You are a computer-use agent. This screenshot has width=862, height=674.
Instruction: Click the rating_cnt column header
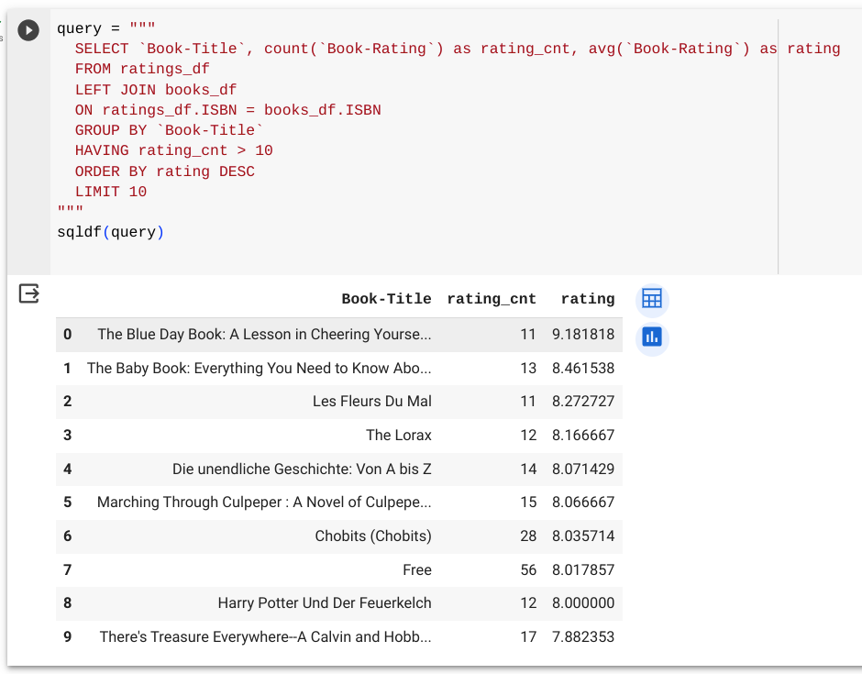pyautogui.click(x=492, y=299)
